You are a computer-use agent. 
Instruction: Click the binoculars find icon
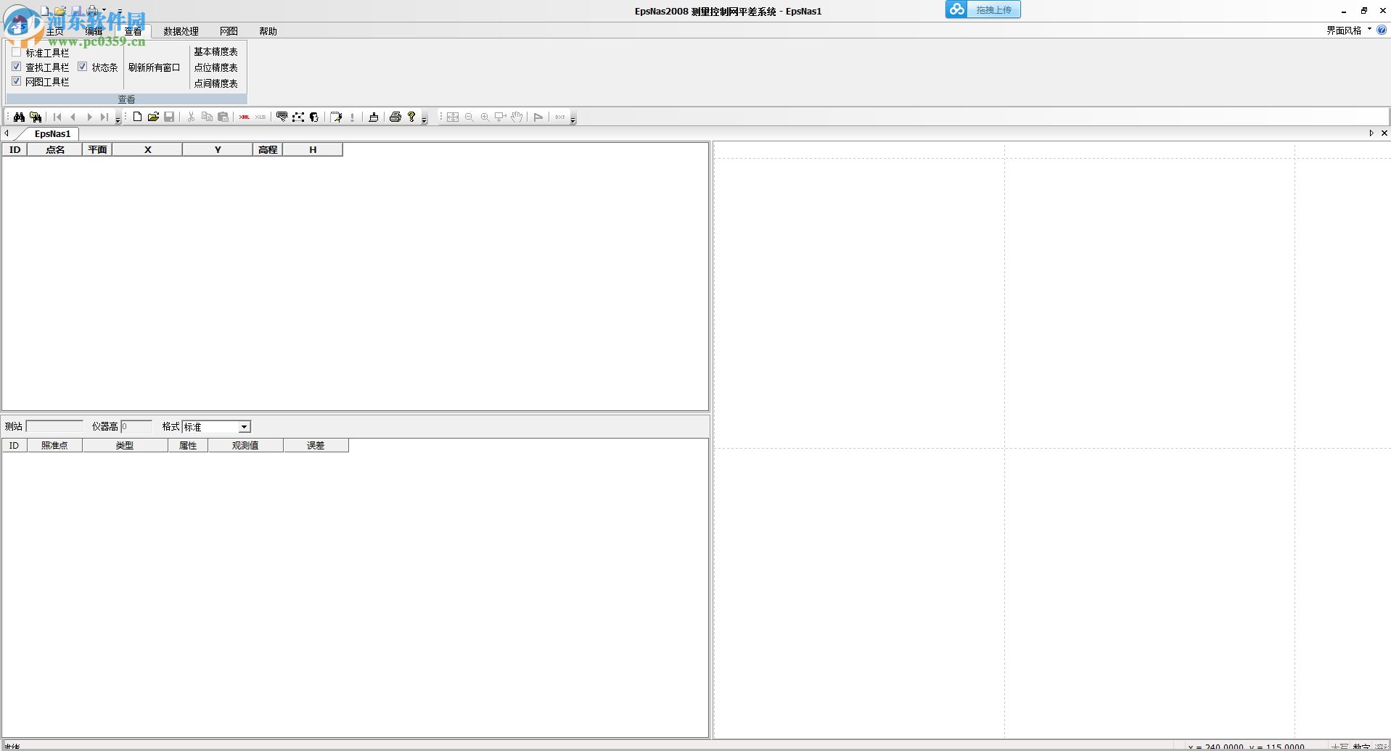coord(19,117)
